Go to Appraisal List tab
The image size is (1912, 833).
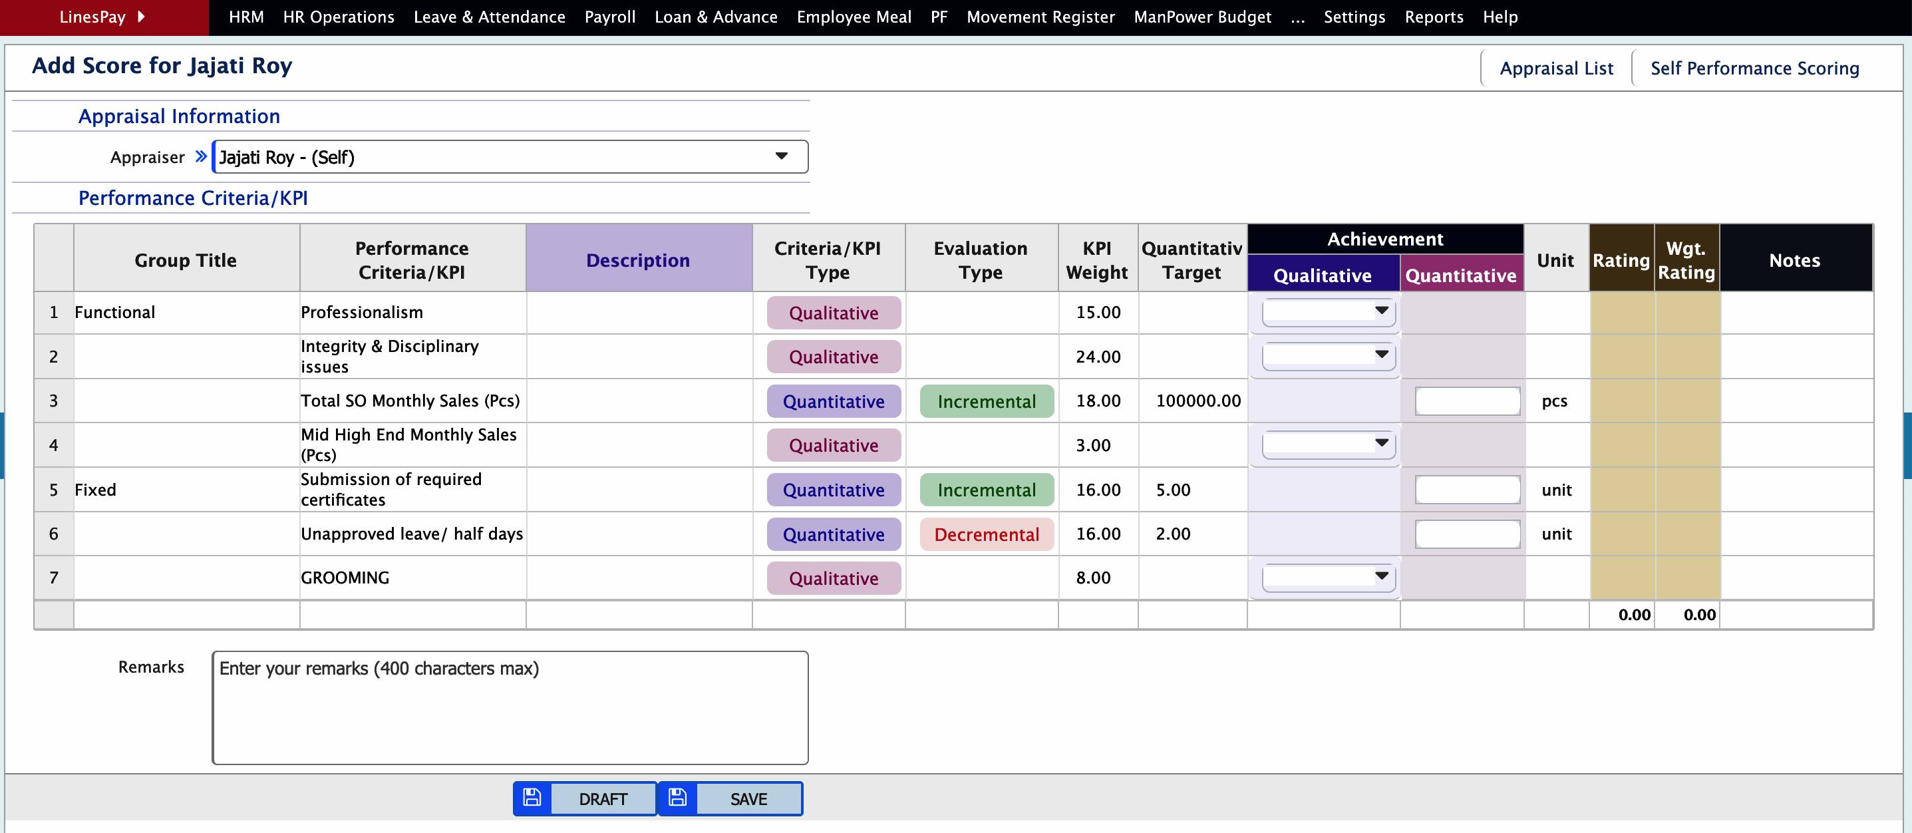click(1555, 69)
